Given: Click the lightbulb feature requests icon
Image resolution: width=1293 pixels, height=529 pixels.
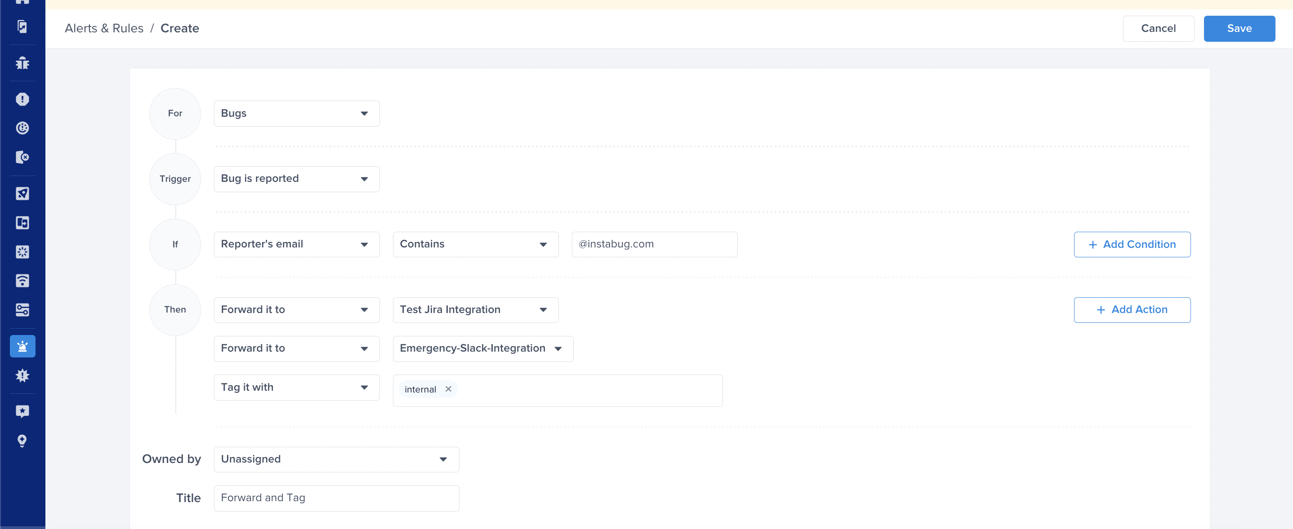Looking at the screenshot, I should (x=22, y=441).
